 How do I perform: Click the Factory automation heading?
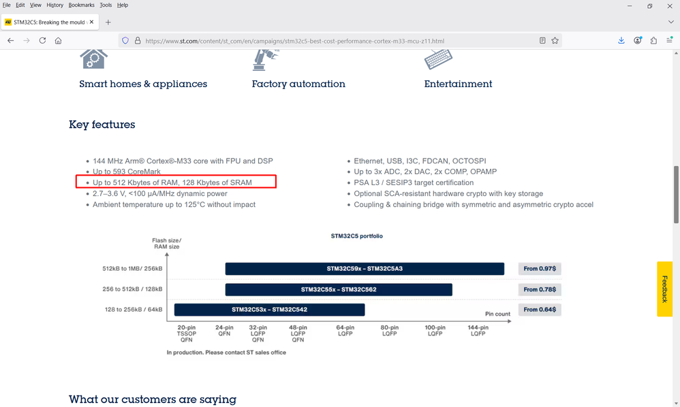click(298, 84)
